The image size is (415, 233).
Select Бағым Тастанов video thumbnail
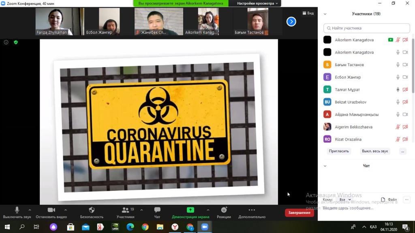pyautogui.click(x=258, y=21)
